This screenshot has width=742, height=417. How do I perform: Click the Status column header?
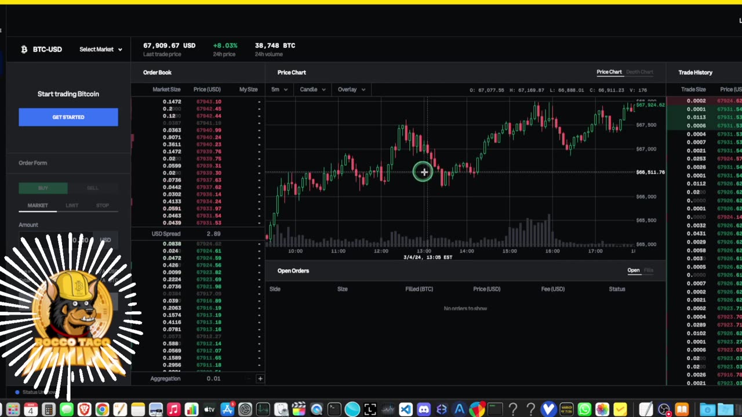[x=617, y=289]
